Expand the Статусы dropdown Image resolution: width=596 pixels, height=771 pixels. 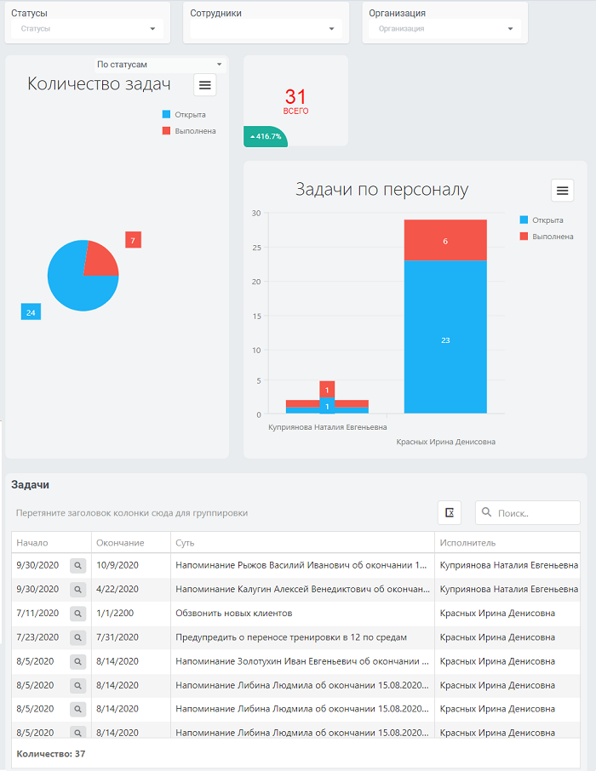(88, 29)
